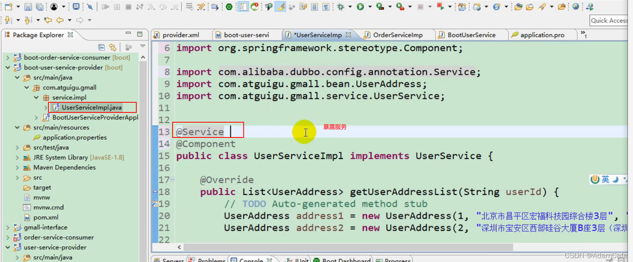Click the Next Annotation down-arrow icon
This screenshot has width=633, height=262.
[8, 20]
